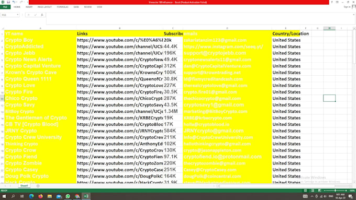The width and height of the screenshot is (356, 200).
Task: Switch to the HOME ribbon tab
Action: (17, 7)
